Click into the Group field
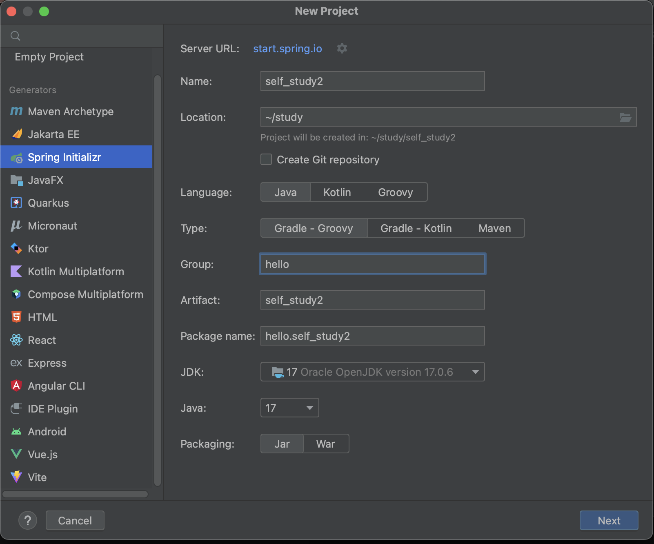The image size is (654, 544). click(372, 264)
